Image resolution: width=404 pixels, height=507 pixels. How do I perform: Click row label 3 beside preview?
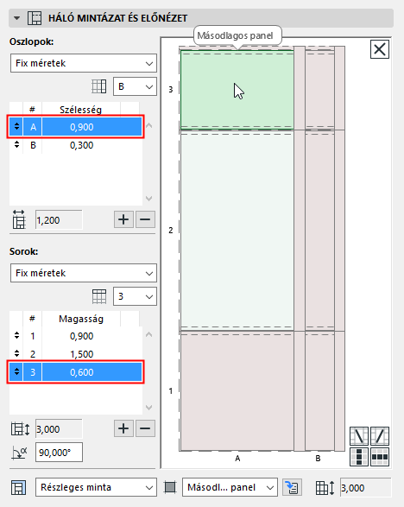coord(171,89)
